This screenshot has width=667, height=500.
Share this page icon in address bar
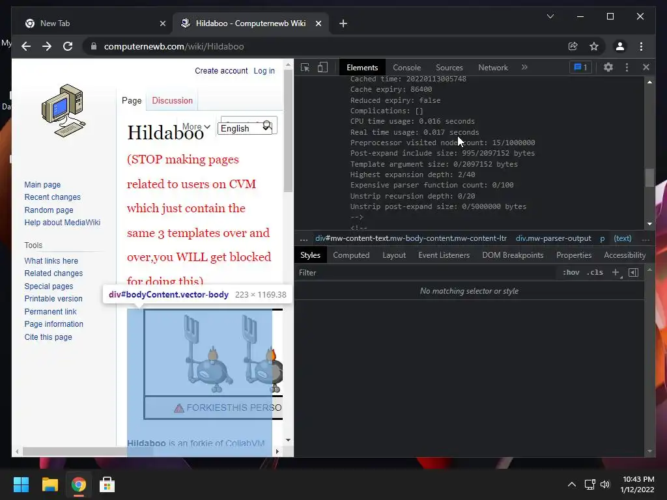pos(573,46)
